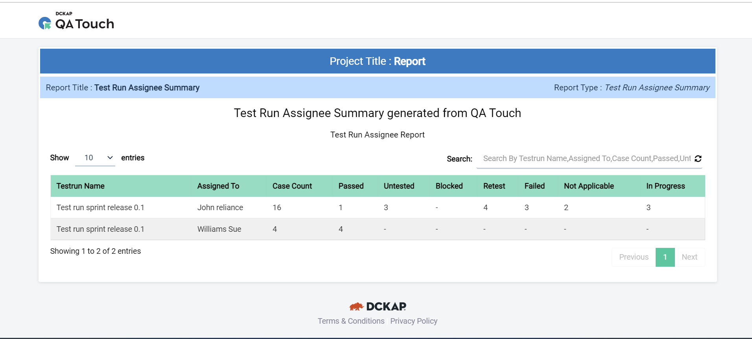Click Test run sprint release 0.1 for John reliance

pos(100,208)
